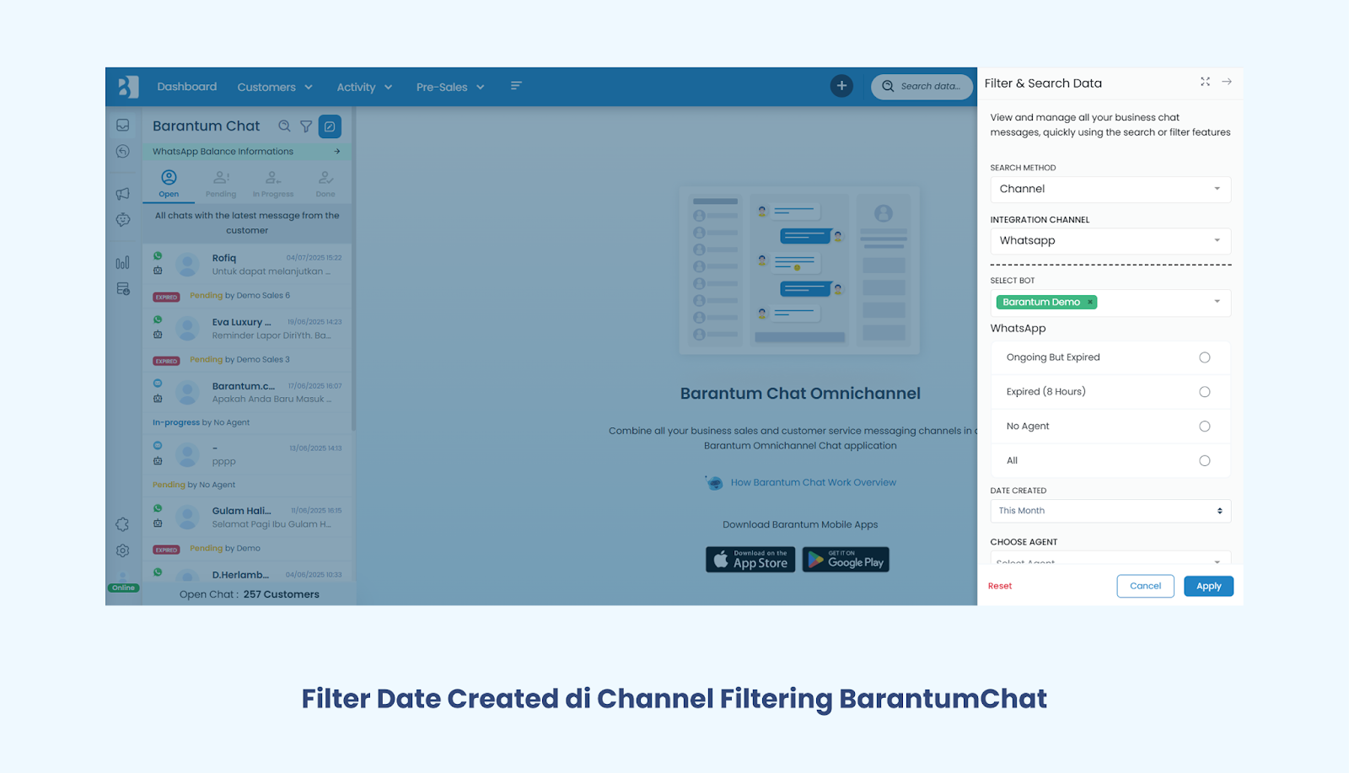
Task: Click the Pending by Demo Sales 6 label
Action: click(239, 296)
